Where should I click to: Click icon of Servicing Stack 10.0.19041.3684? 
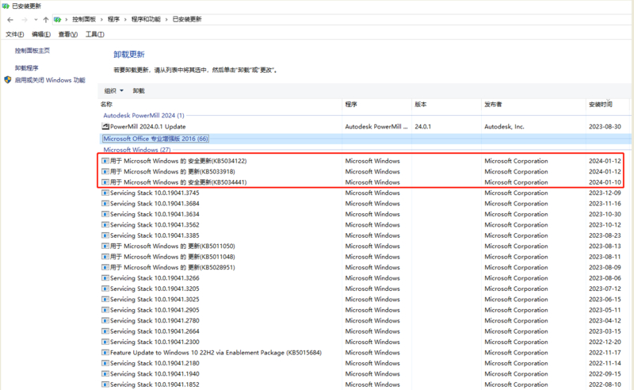click(x=105, y=204)
